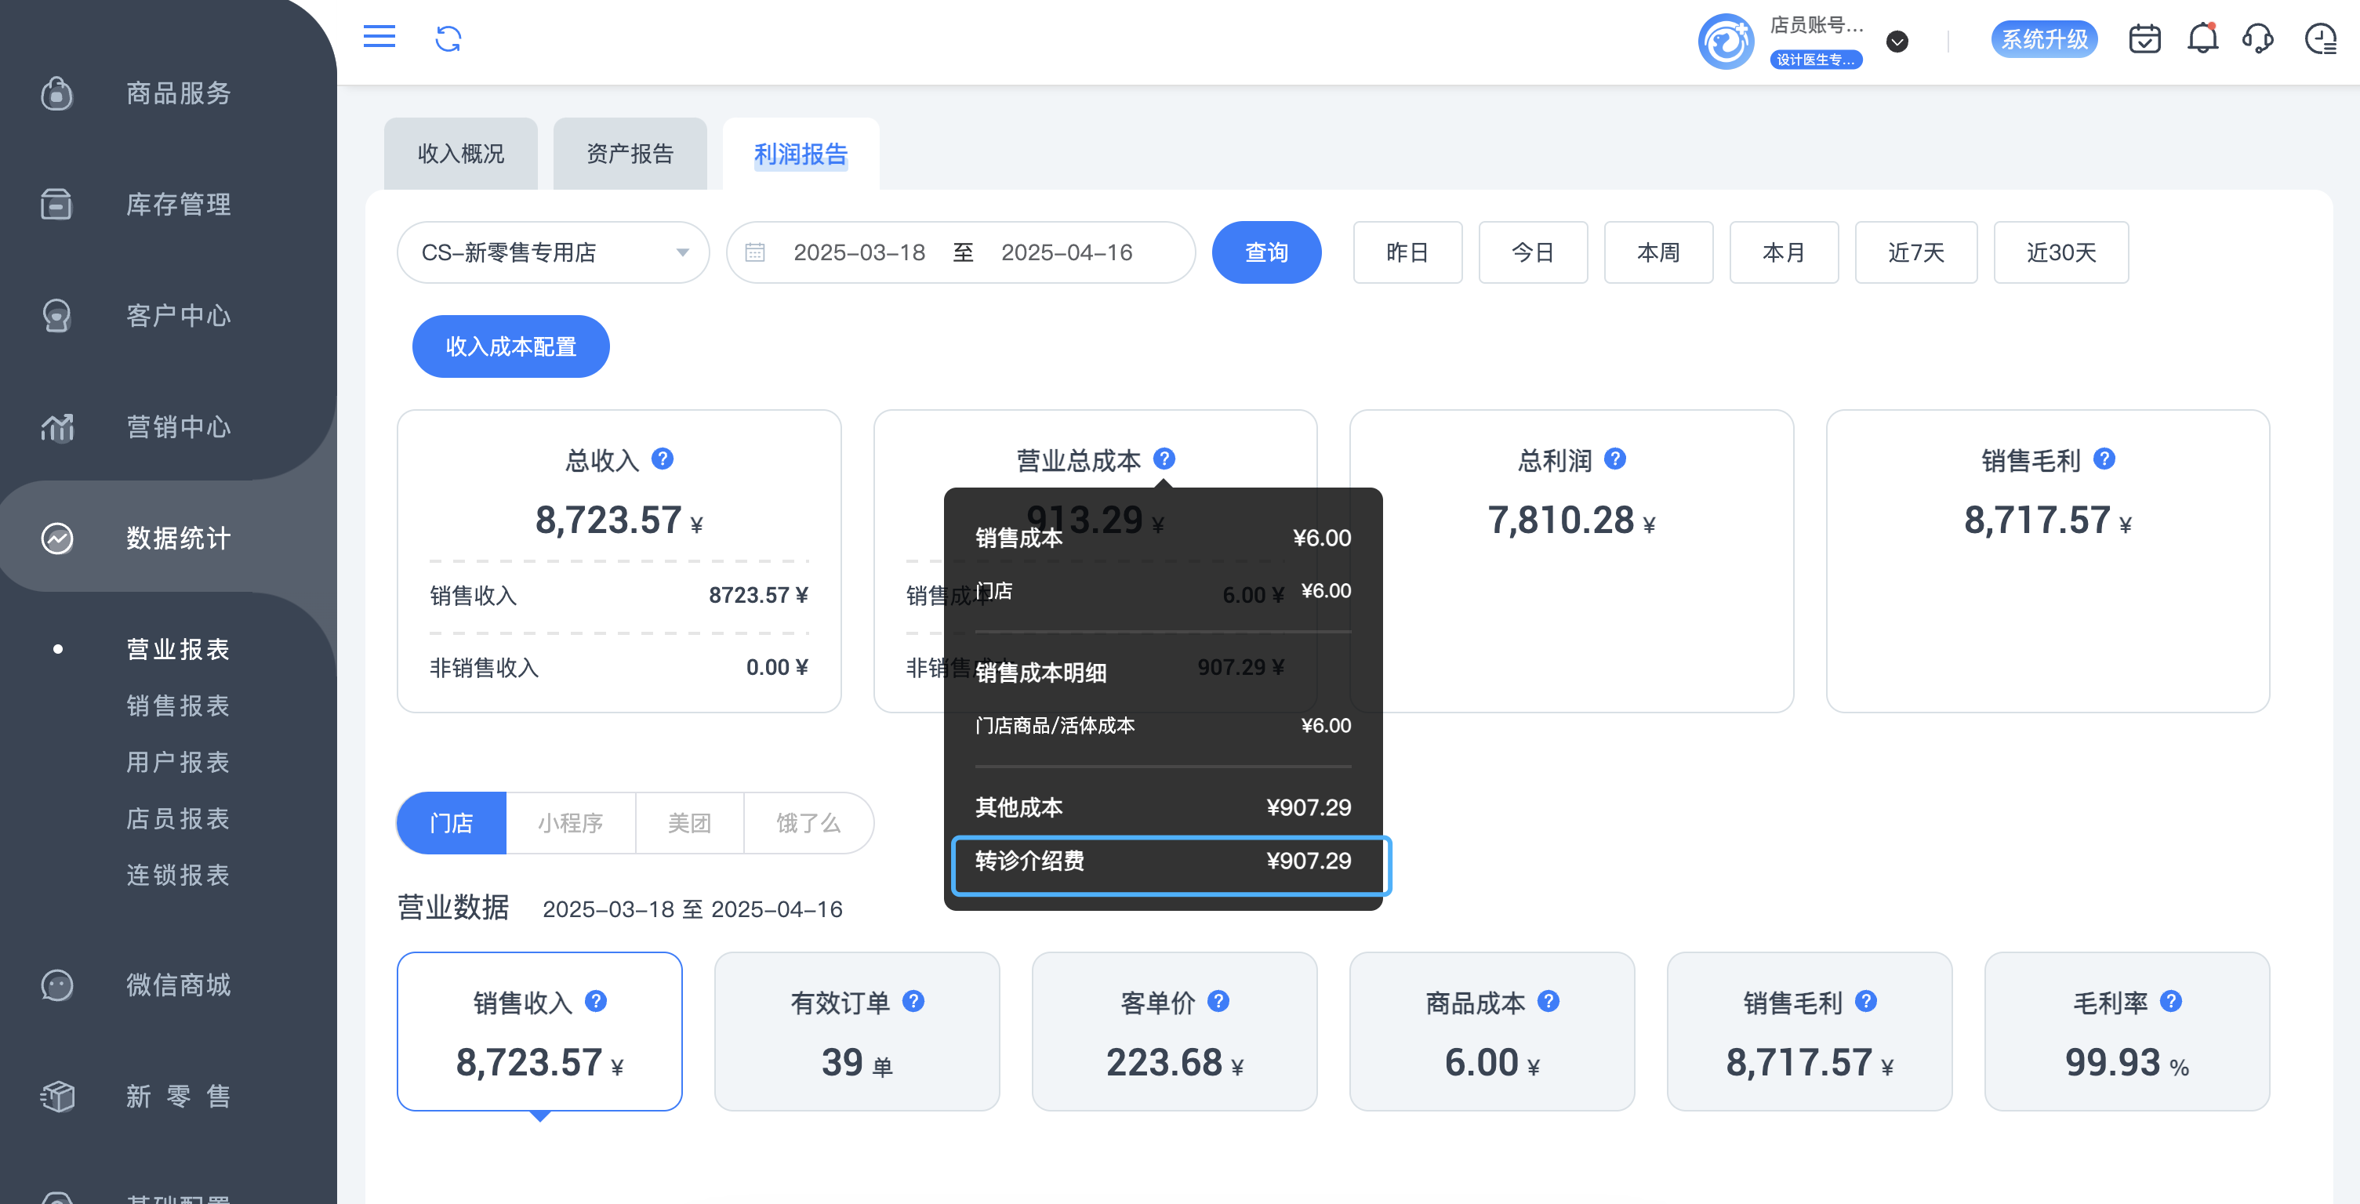
Task: Select the 饿了么 channel tab
Action: coord(809,823)
